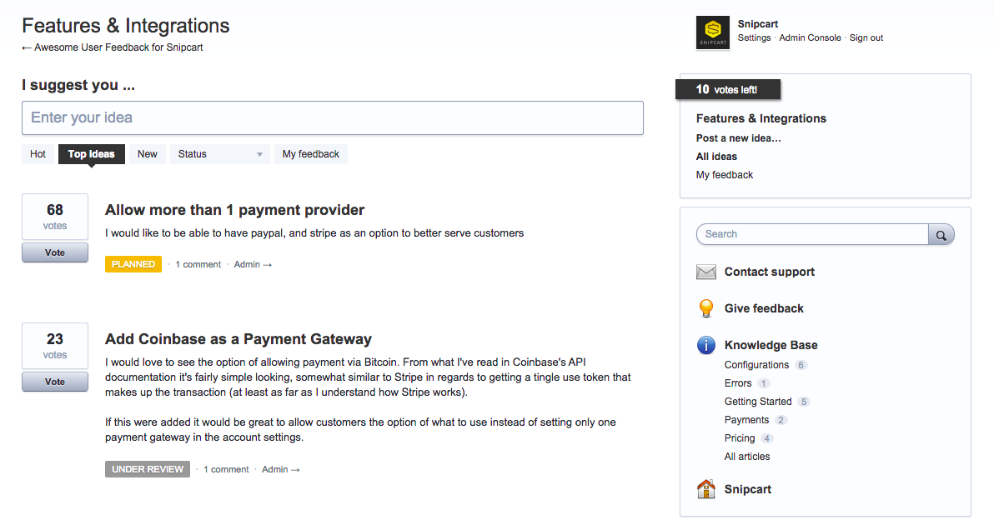
Task: Click the Snipcart account name in header
Action: 758,24
